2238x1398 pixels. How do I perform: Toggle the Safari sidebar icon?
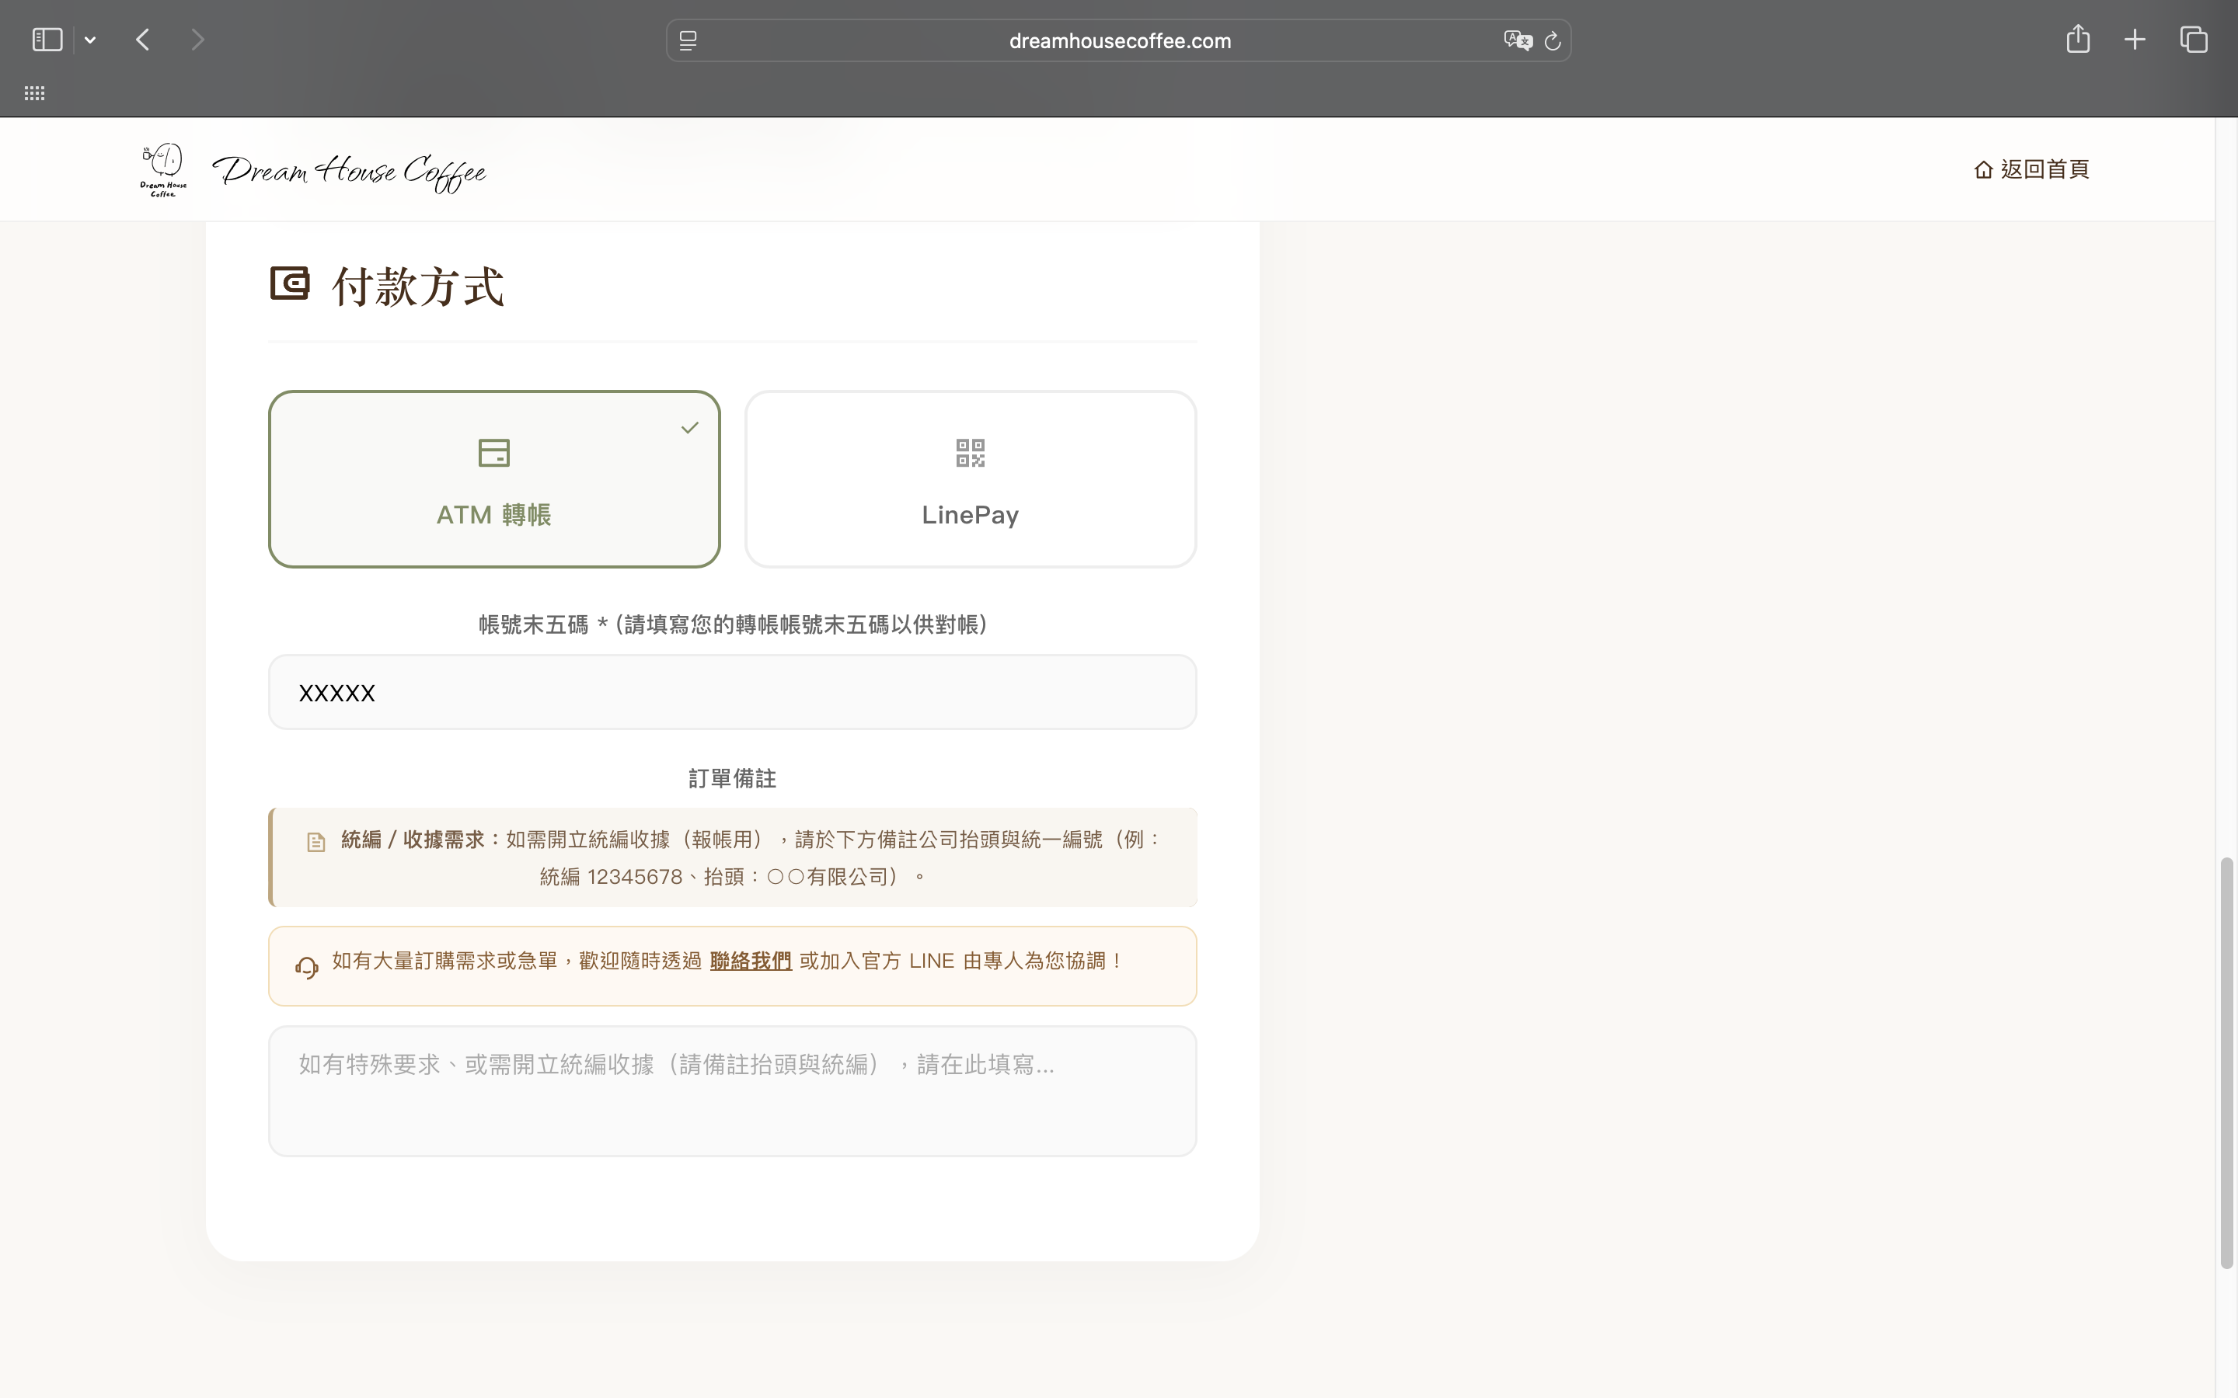47,40
